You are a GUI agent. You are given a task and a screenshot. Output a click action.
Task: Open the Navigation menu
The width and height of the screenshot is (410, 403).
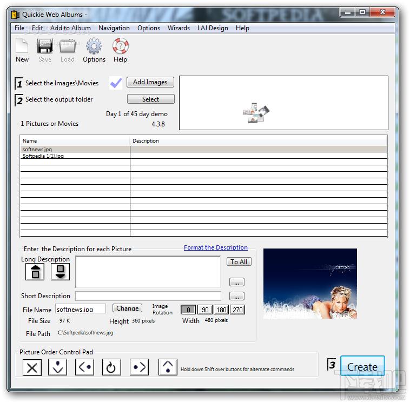[x=114, y=28]
